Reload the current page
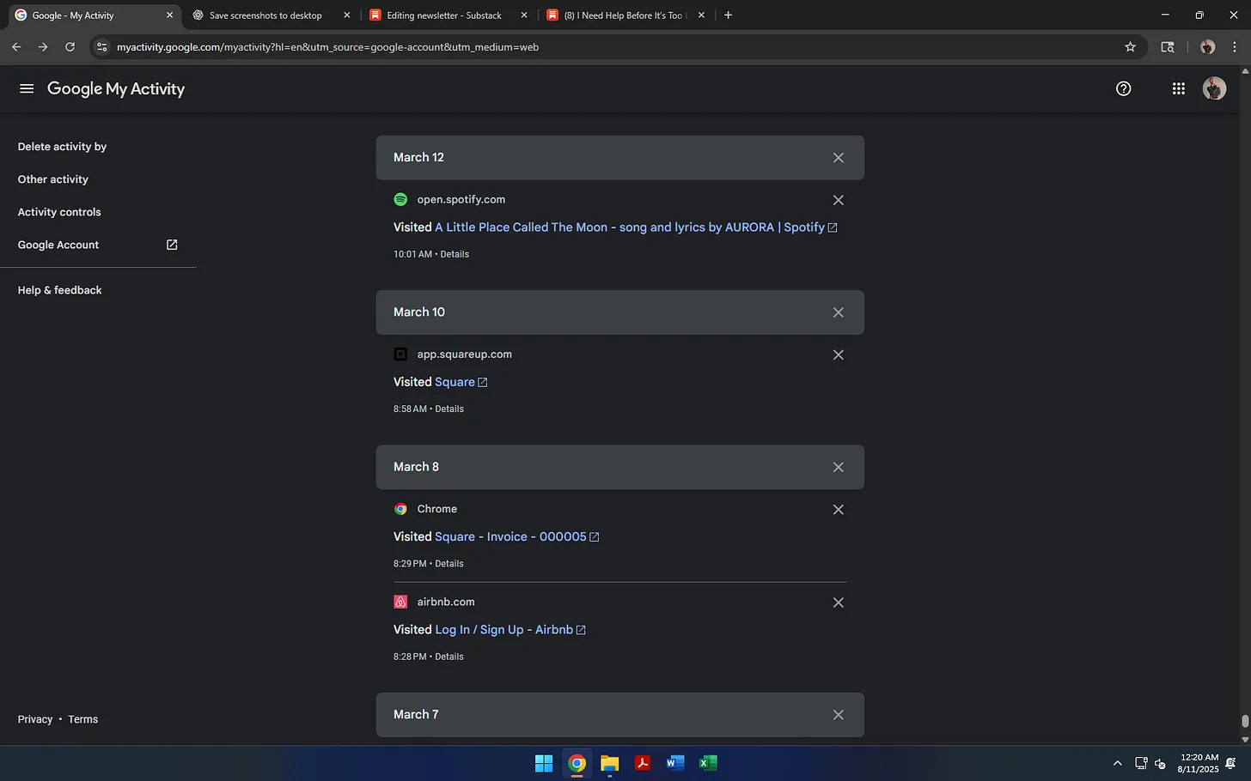Image resolution: width=1251 pixels, height=781 pixels. pyautogui.click(x=70, y=47)
